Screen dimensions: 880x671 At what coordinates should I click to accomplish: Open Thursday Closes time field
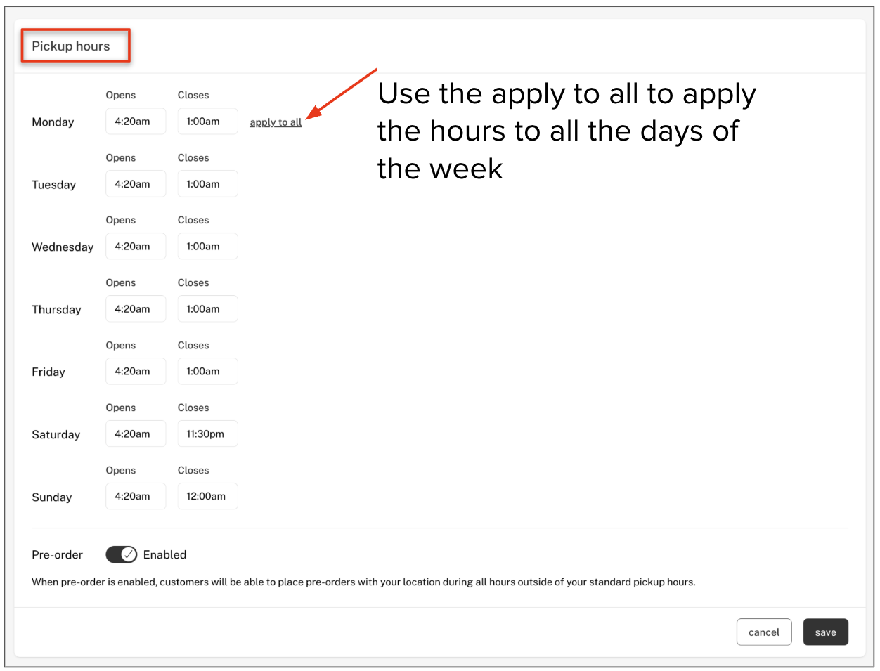pos(207,308)
